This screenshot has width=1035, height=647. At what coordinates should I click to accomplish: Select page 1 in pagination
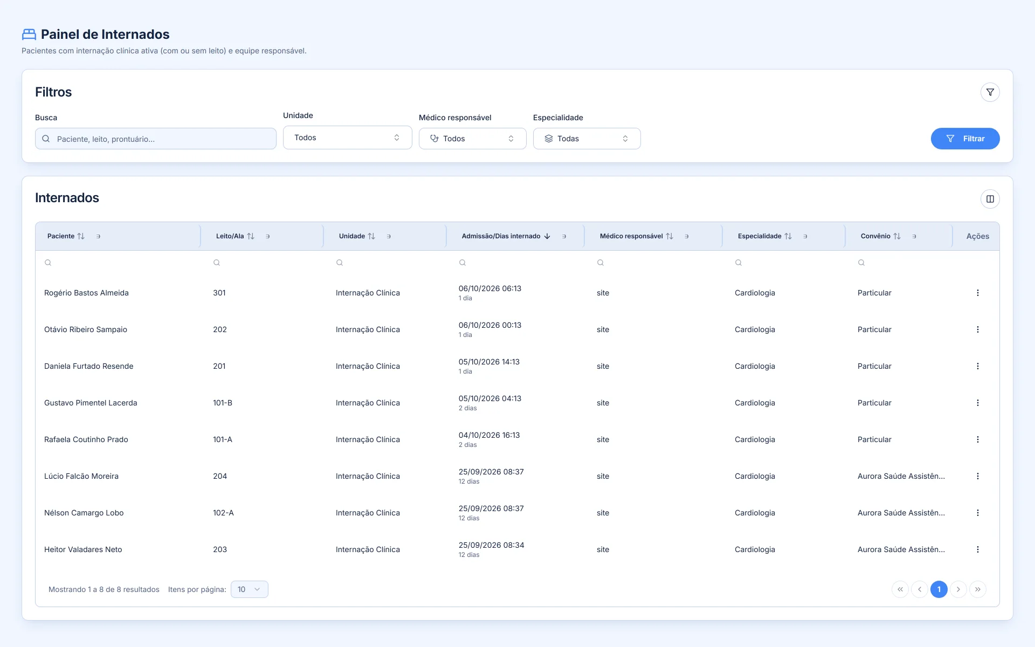tap(939, 589)
